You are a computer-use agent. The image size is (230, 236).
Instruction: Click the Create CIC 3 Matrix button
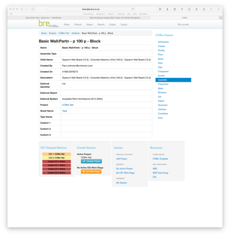[57, 162]
